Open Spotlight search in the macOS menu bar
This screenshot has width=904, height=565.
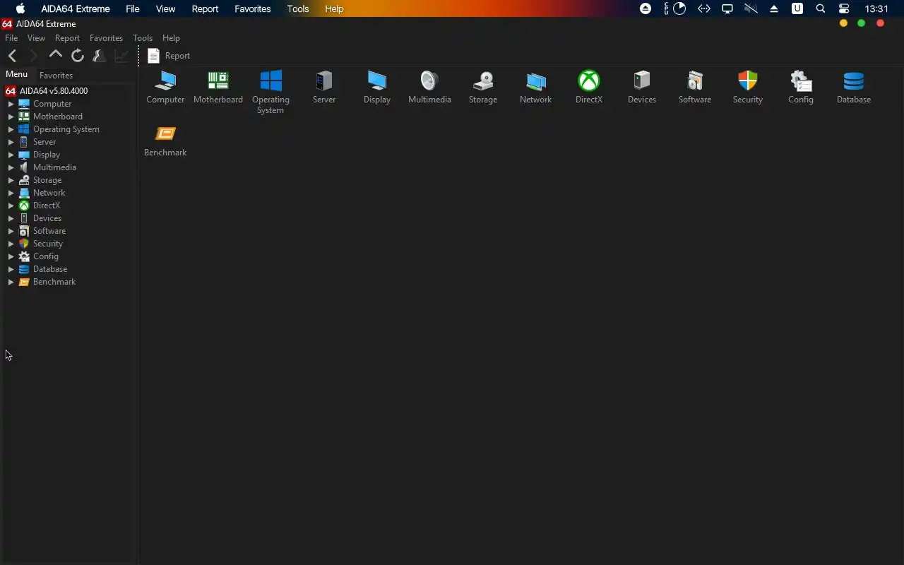coord(821,9)
